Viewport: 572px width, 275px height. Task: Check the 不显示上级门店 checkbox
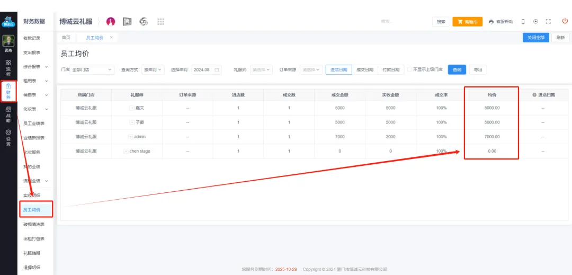[x=410, y=69]
